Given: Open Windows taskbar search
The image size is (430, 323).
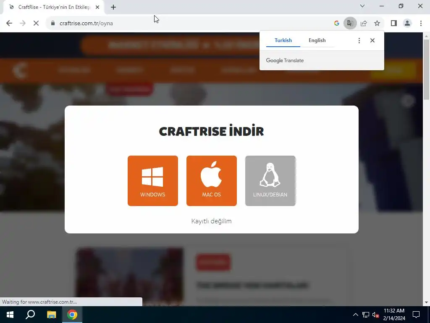Looking at the screenshot, I should click(x=30, y=315).
